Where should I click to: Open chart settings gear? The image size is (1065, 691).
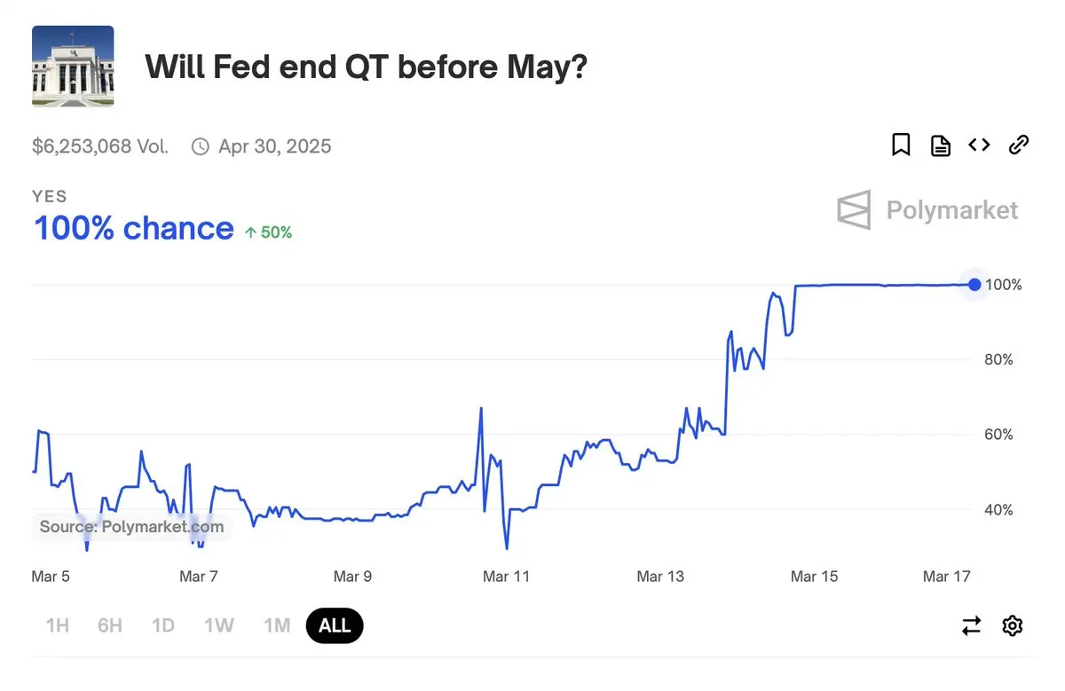pos(1012,626)
